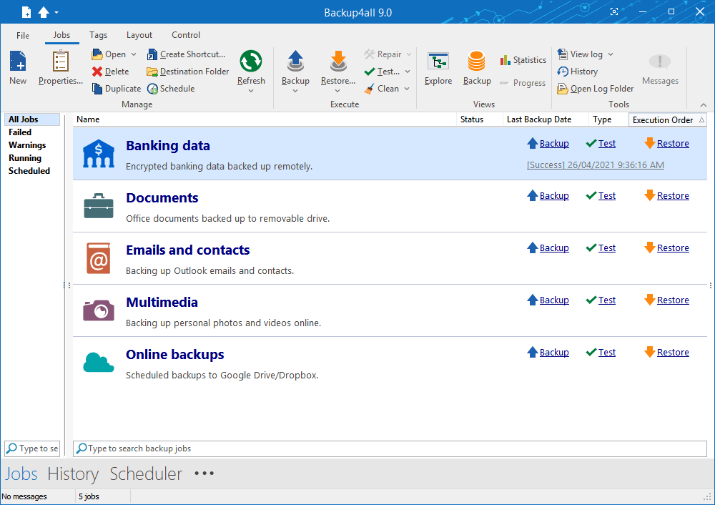Expand the ribbon Backup dropdown arrow
The height and width of the screenshot is (505, 715).
coord(295,91)
